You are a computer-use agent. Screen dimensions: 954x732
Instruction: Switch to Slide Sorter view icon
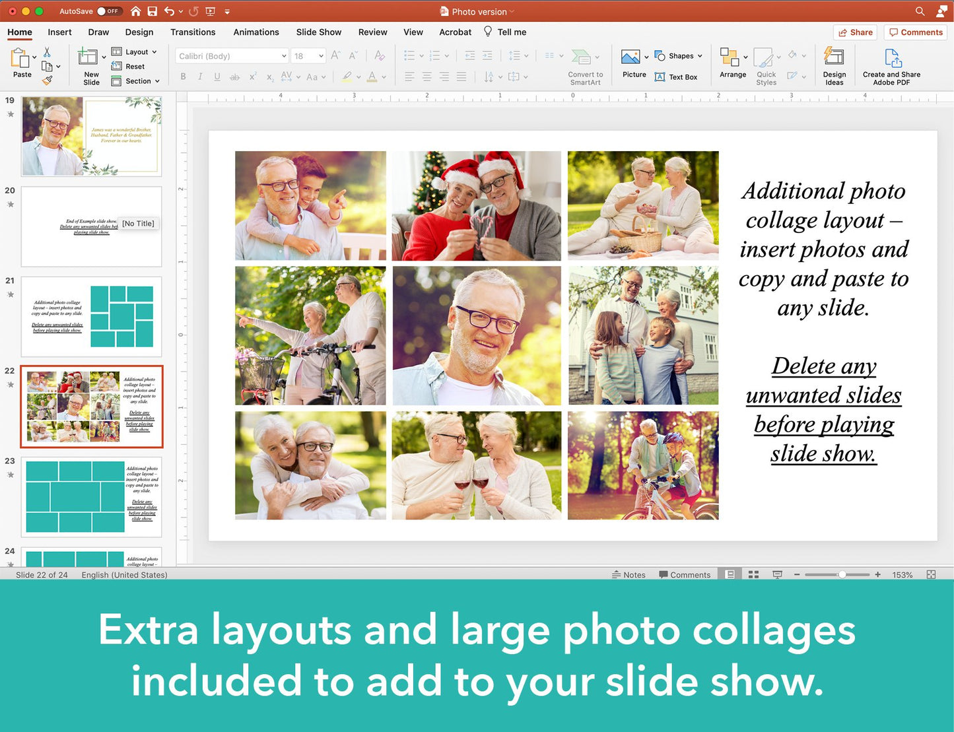753,574
